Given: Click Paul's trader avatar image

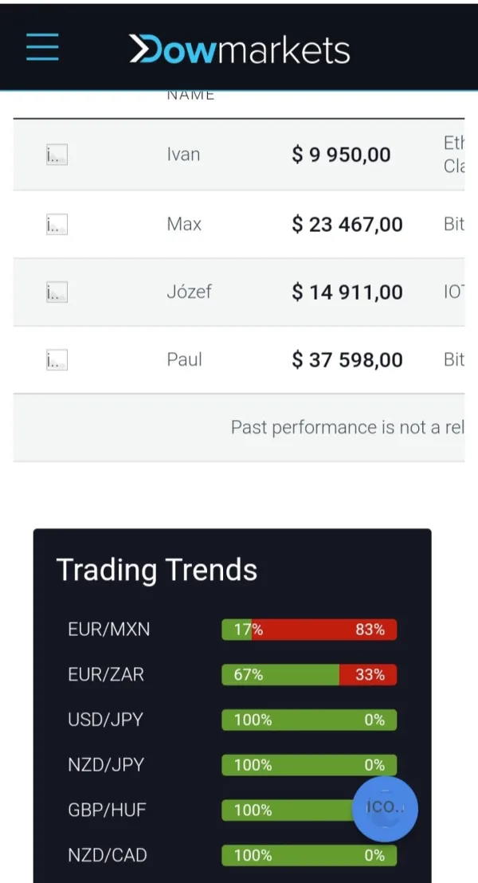Looking at the screenshot, I should click(x=57, y=360).
